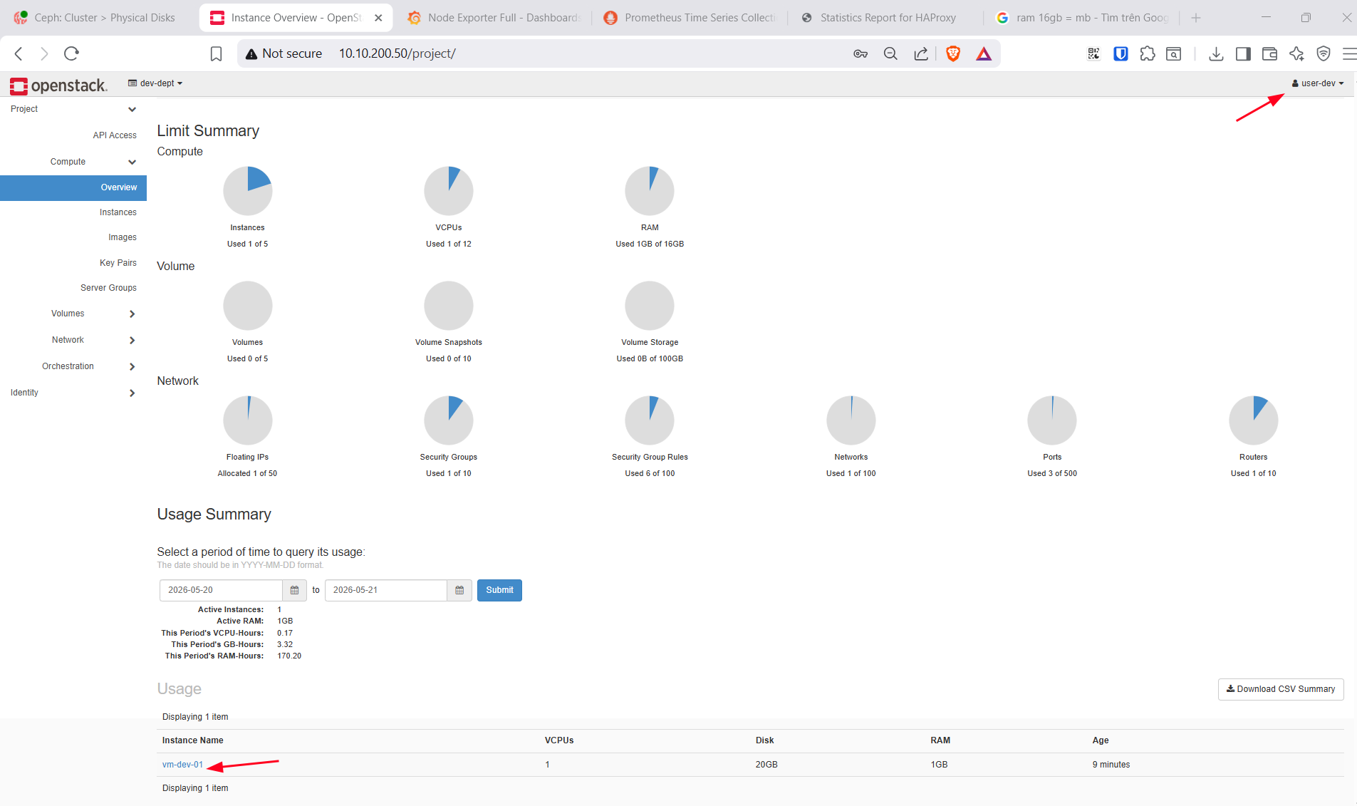Expand the Identity panel
The image size is (1357, 806).
pyautogui.click(x=73, y=393)
